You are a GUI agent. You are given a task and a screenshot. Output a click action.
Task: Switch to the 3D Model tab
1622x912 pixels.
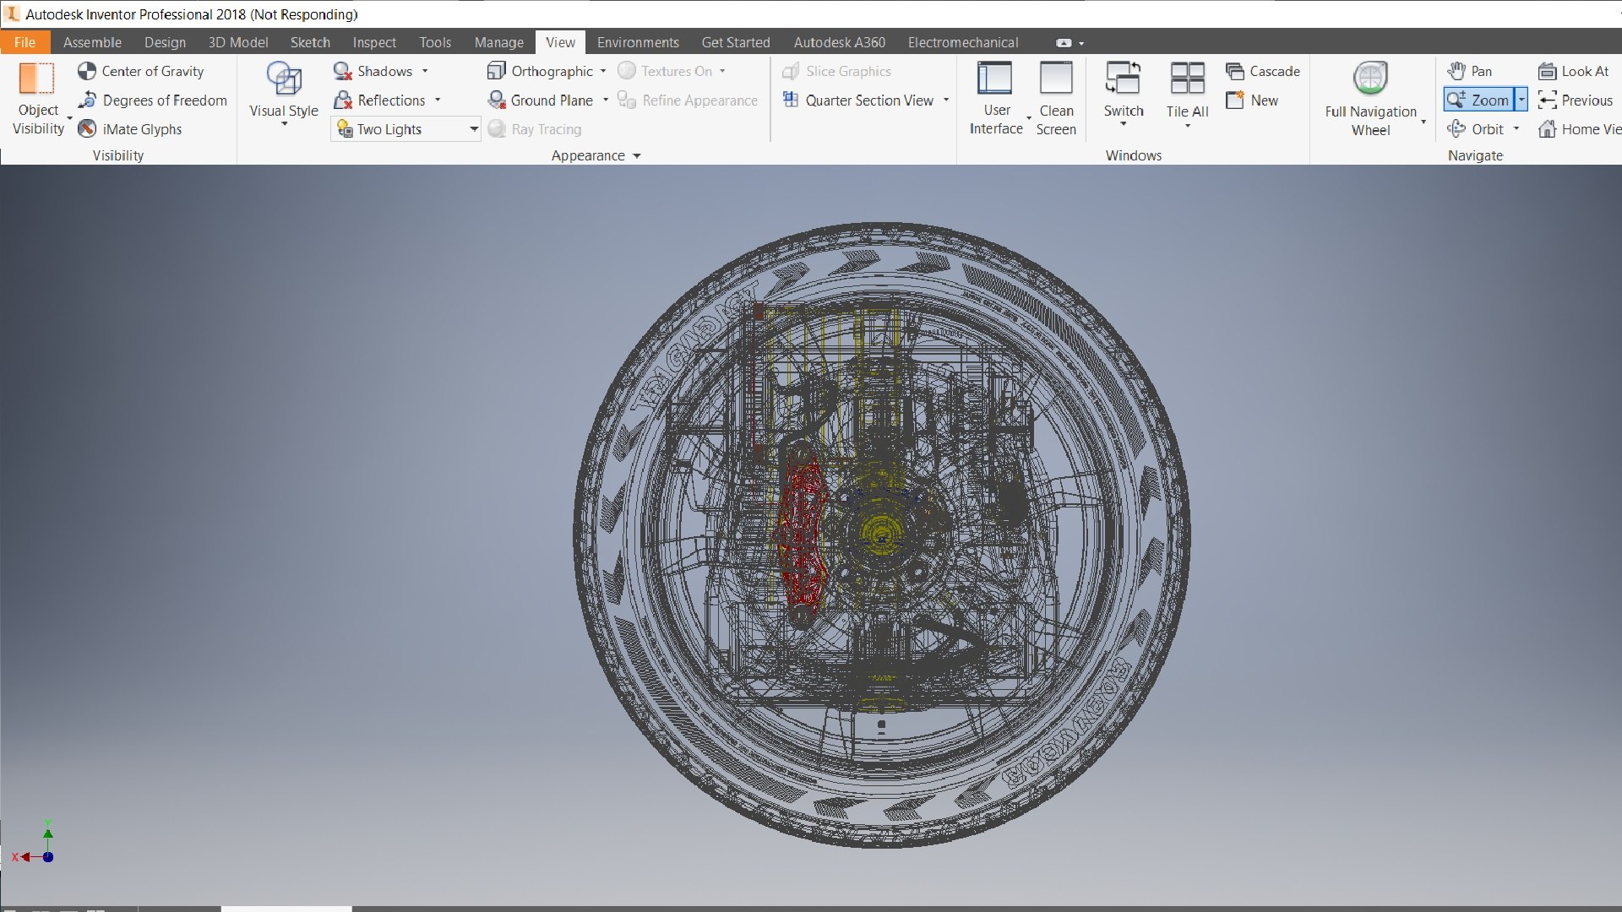tap(238, 42)
